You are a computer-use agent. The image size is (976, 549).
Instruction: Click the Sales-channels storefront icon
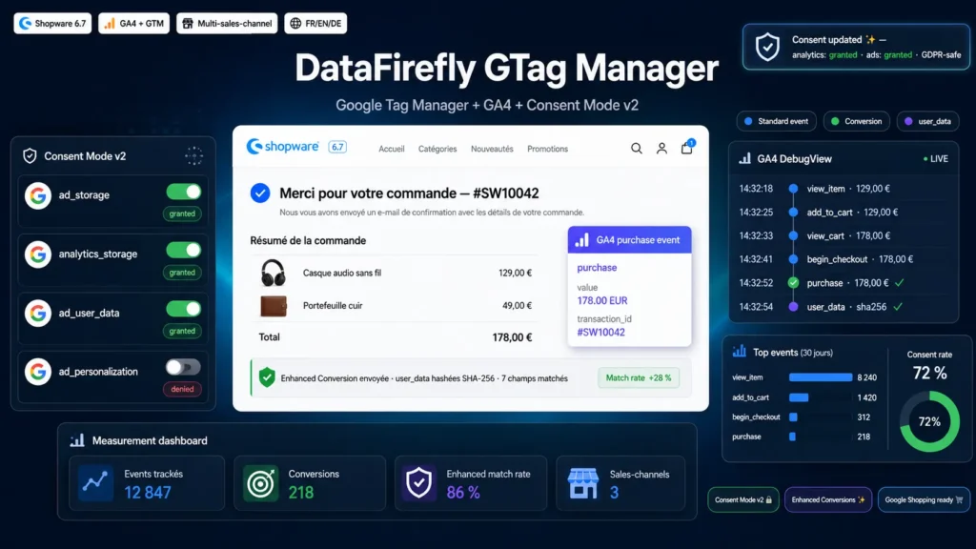click(x=583, y=483)
